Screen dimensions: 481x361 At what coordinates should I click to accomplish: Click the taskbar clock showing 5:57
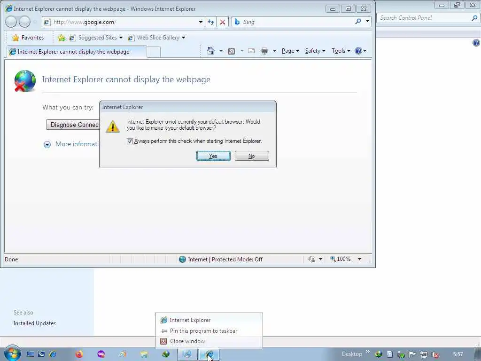(x=458, y=354)
